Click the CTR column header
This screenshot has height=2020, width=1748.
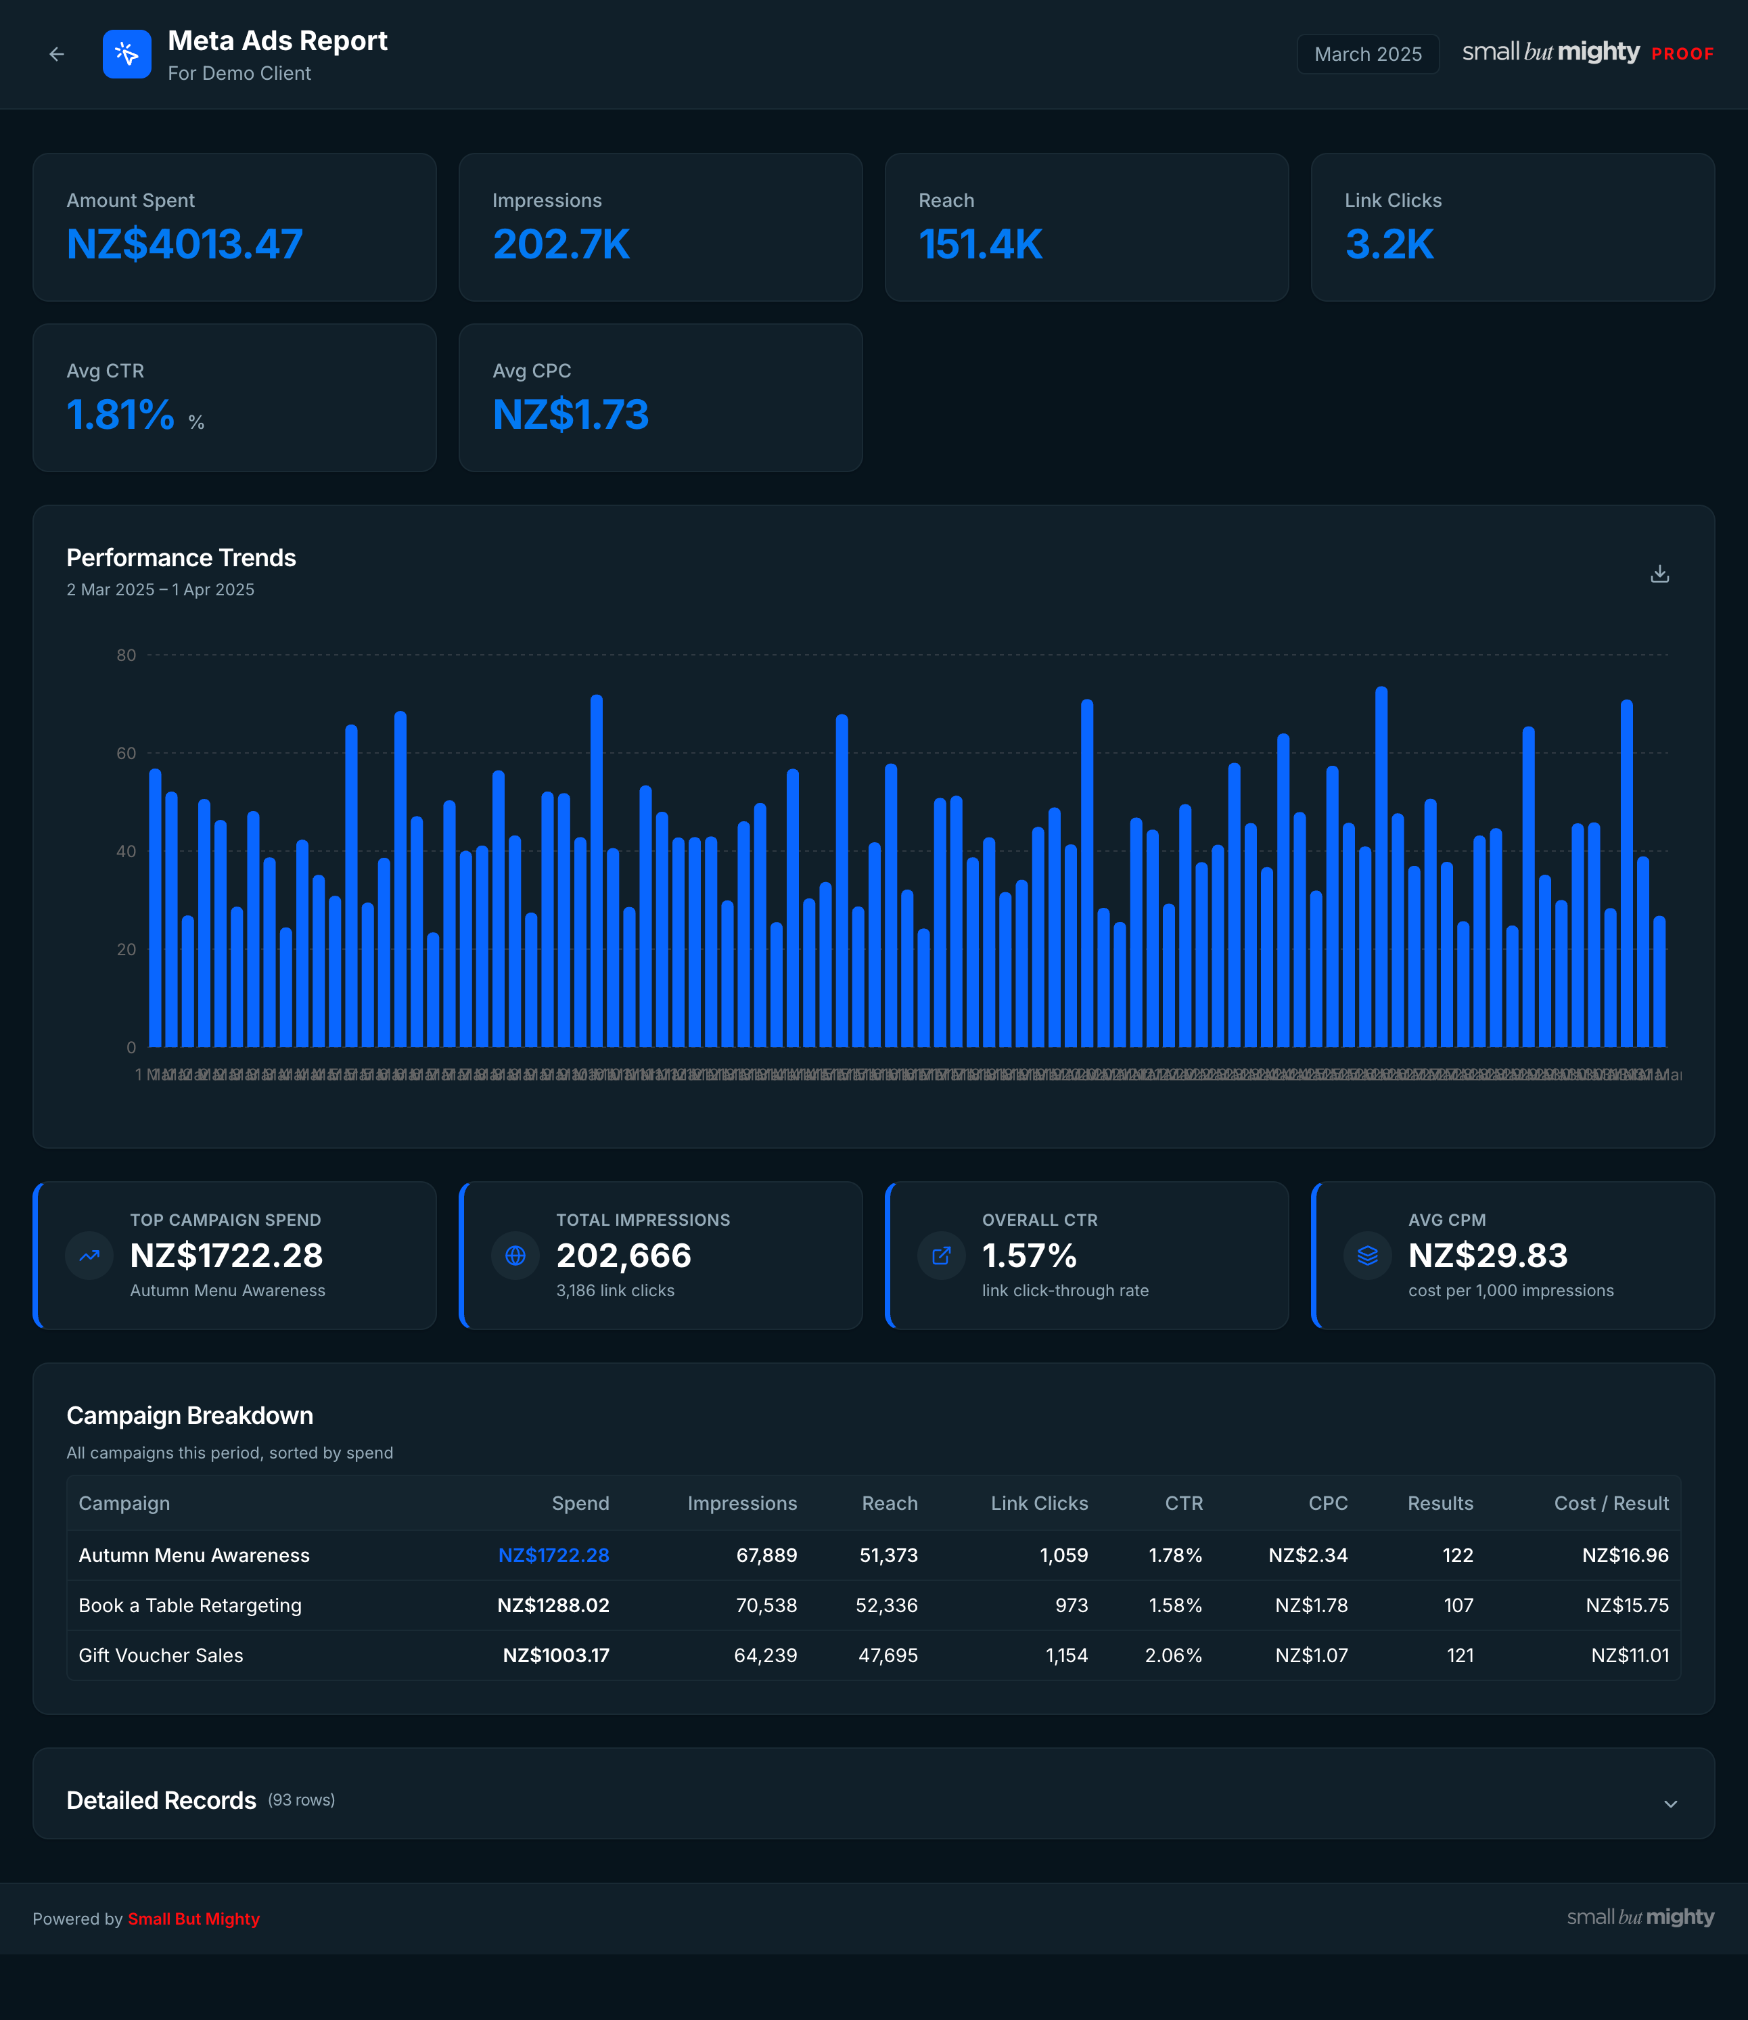point(1183,1503)
